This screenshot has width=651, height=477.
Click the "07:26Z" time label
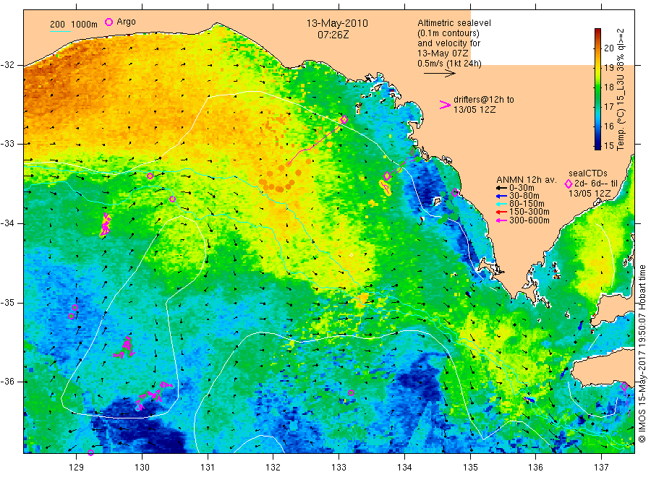333,35
